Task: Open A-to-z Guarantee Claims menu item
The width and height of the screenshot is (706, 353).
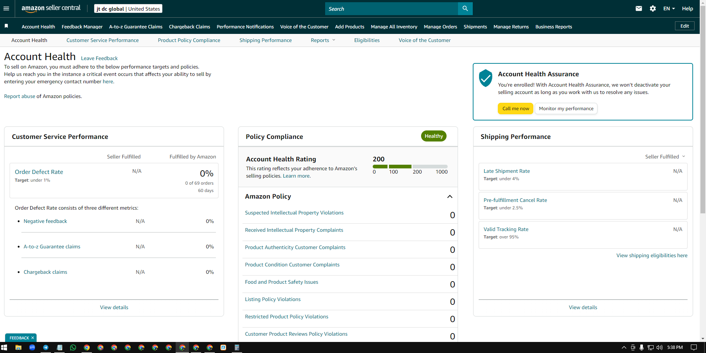Action: [136, 27]
